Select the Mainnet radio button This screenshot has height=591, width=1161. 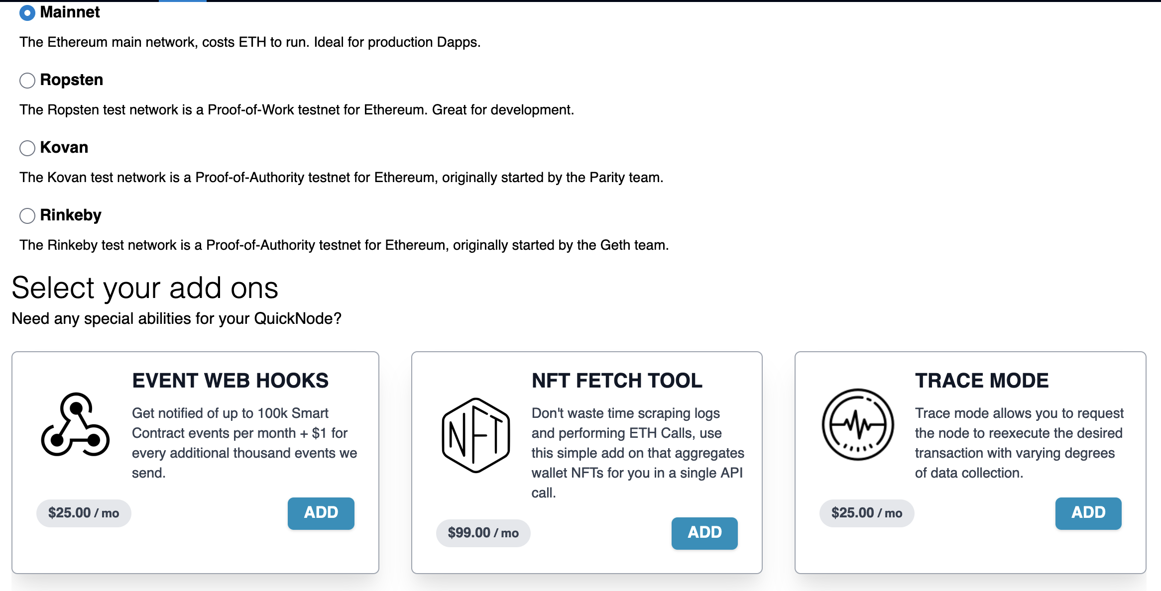27,12
